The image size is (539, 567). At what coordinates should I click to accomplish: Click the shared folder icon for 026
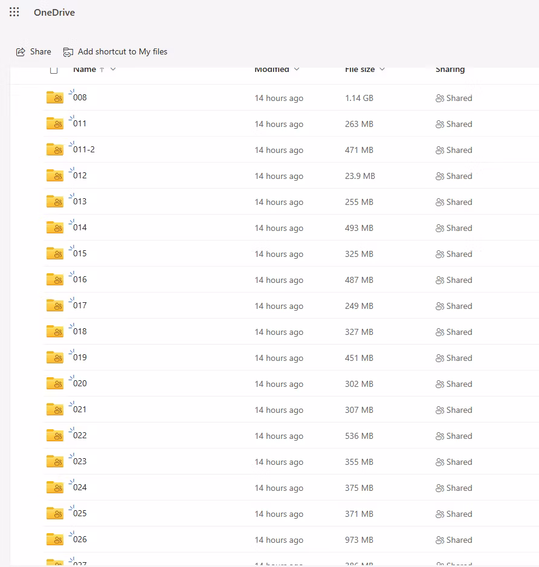pos(55,540)
